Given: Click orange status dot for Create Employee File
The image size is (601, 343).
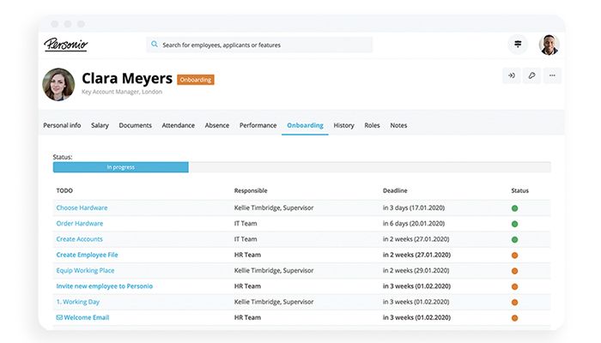Looking at the screenshot, I should pos(515,255).
